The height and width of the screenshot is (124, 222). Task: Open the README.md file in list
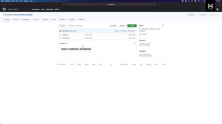[x=66, y=38]
